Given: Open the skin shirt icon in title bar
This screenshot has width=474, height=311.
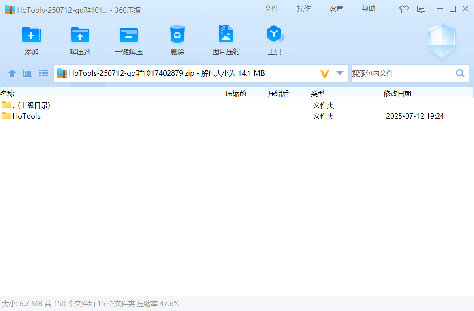Looking at the screenshot, I should point(404,9).
